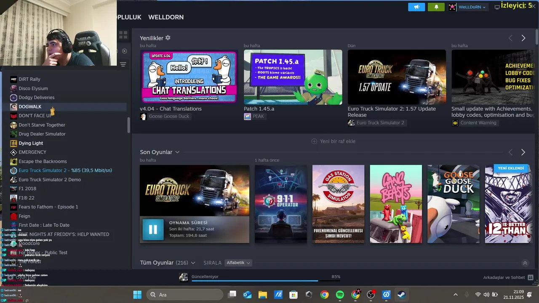The image size is (539, 303).
Task: Open the PEAK game tag link
Action: [255, 116]
